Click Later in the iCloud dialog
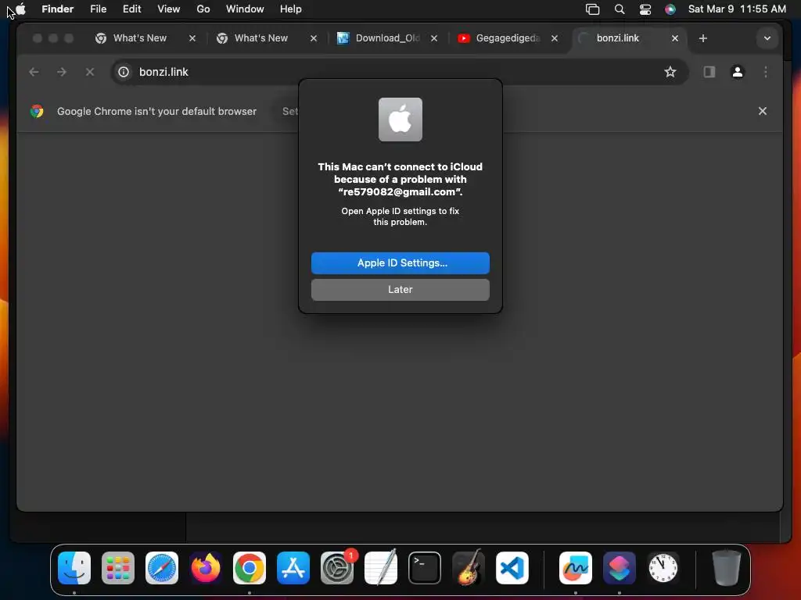The width and height of the screenshot is (801, 600). pyautogui.click(x=400, y=289)
